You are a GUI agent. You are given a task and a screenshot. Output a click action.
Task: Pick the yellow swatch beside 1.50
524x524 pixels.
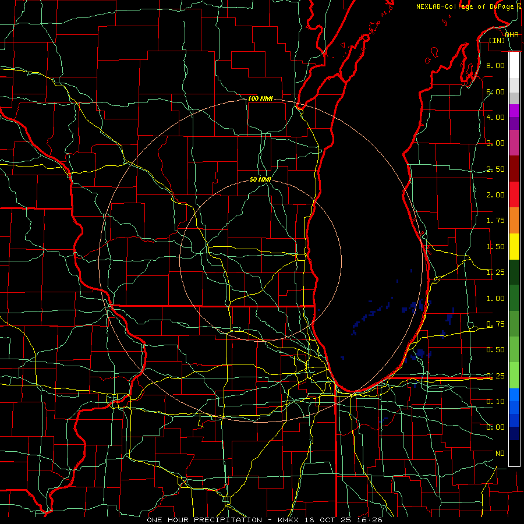pos(514,246)
